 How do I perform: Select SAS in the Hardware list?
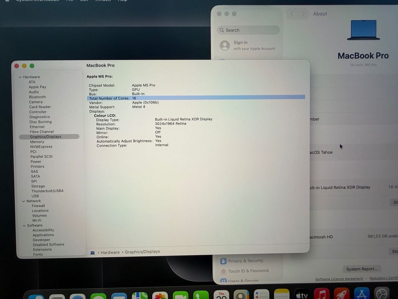point(34,171)
